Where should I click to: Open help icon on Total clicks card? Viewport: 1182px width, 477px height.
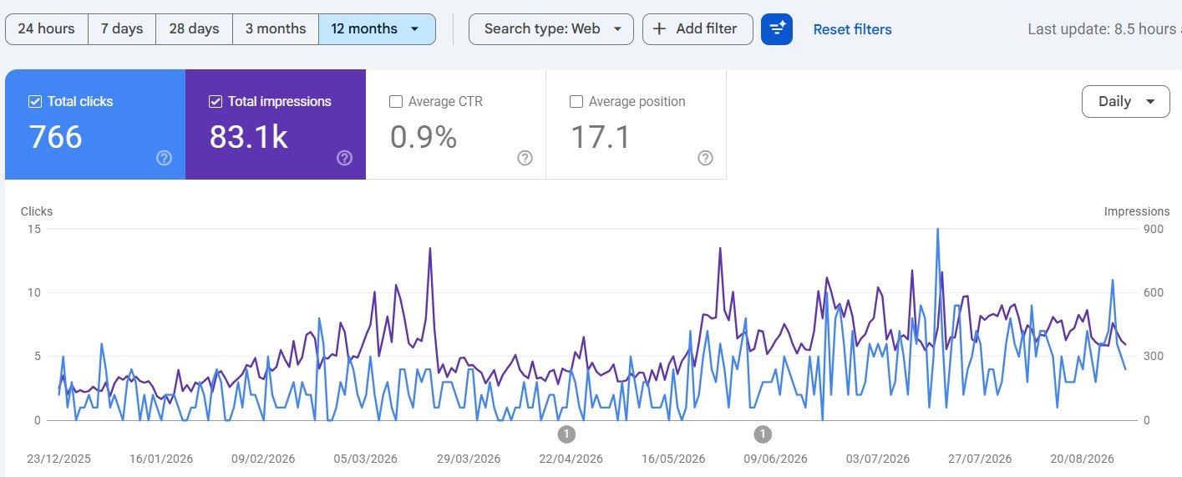(165, 158)
